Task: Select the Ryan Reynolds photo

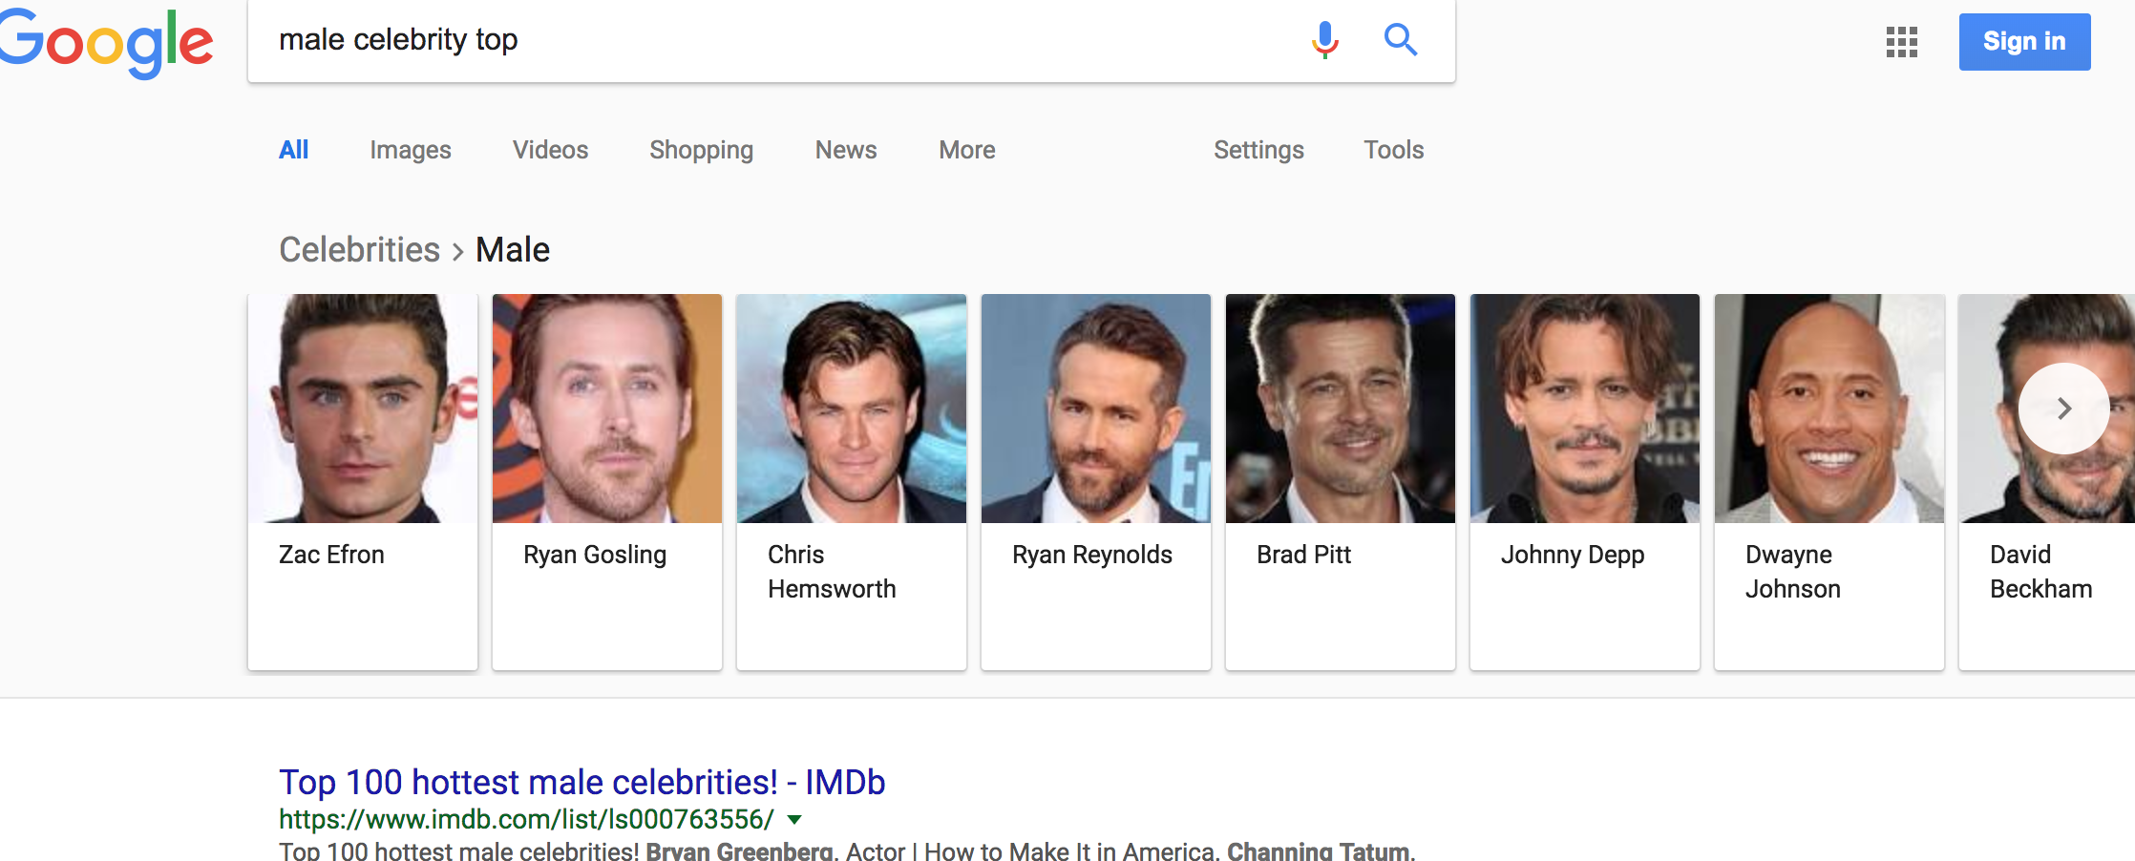Action: [x=1096, y=409]
